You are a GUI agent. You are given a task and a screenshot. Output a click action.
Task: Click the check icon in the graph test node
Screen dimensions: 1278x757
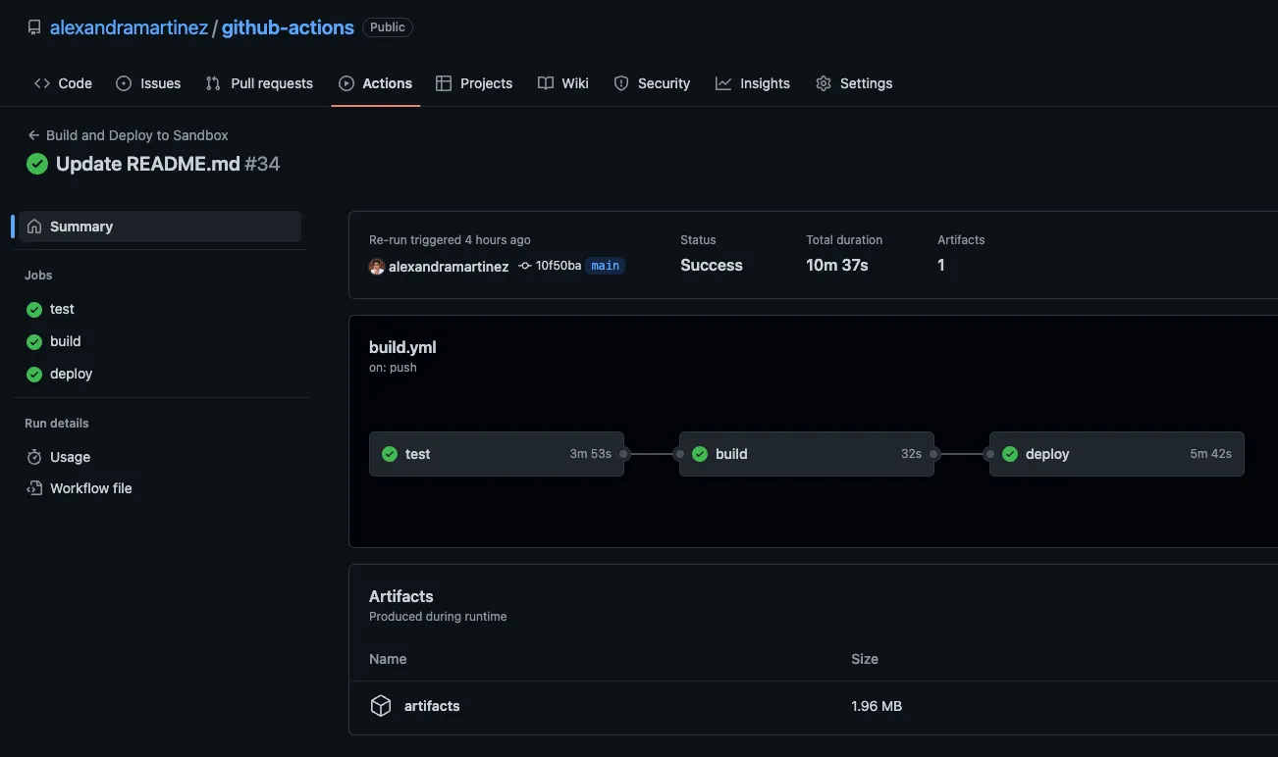(390, 454)
